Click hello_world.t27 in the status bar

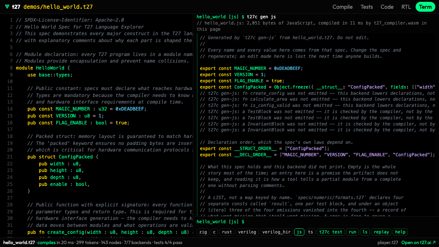tap(19, 243)
